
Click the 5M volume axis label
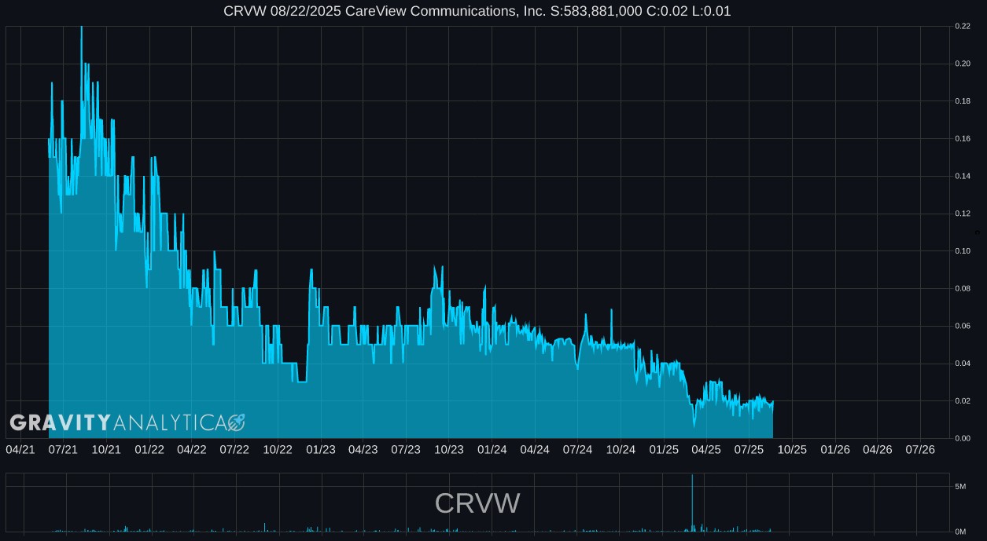coord(960,487)
